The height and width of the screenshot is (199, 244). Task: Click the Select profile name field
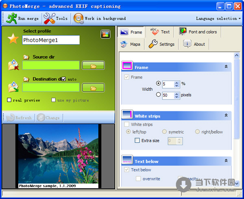(x=51, y=40)
